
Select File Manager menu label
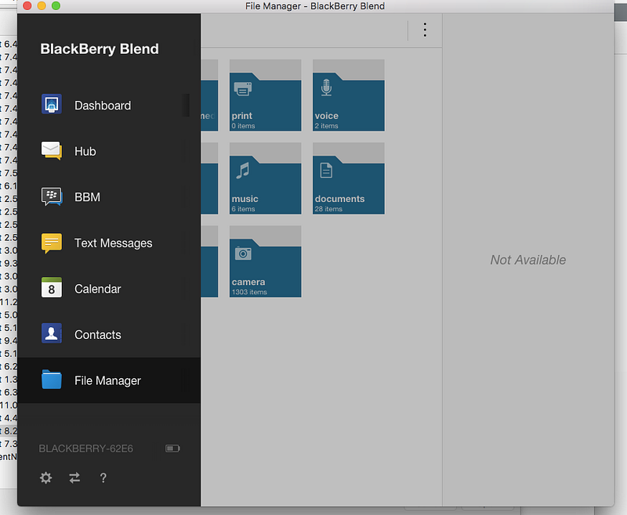click(107, 381)
